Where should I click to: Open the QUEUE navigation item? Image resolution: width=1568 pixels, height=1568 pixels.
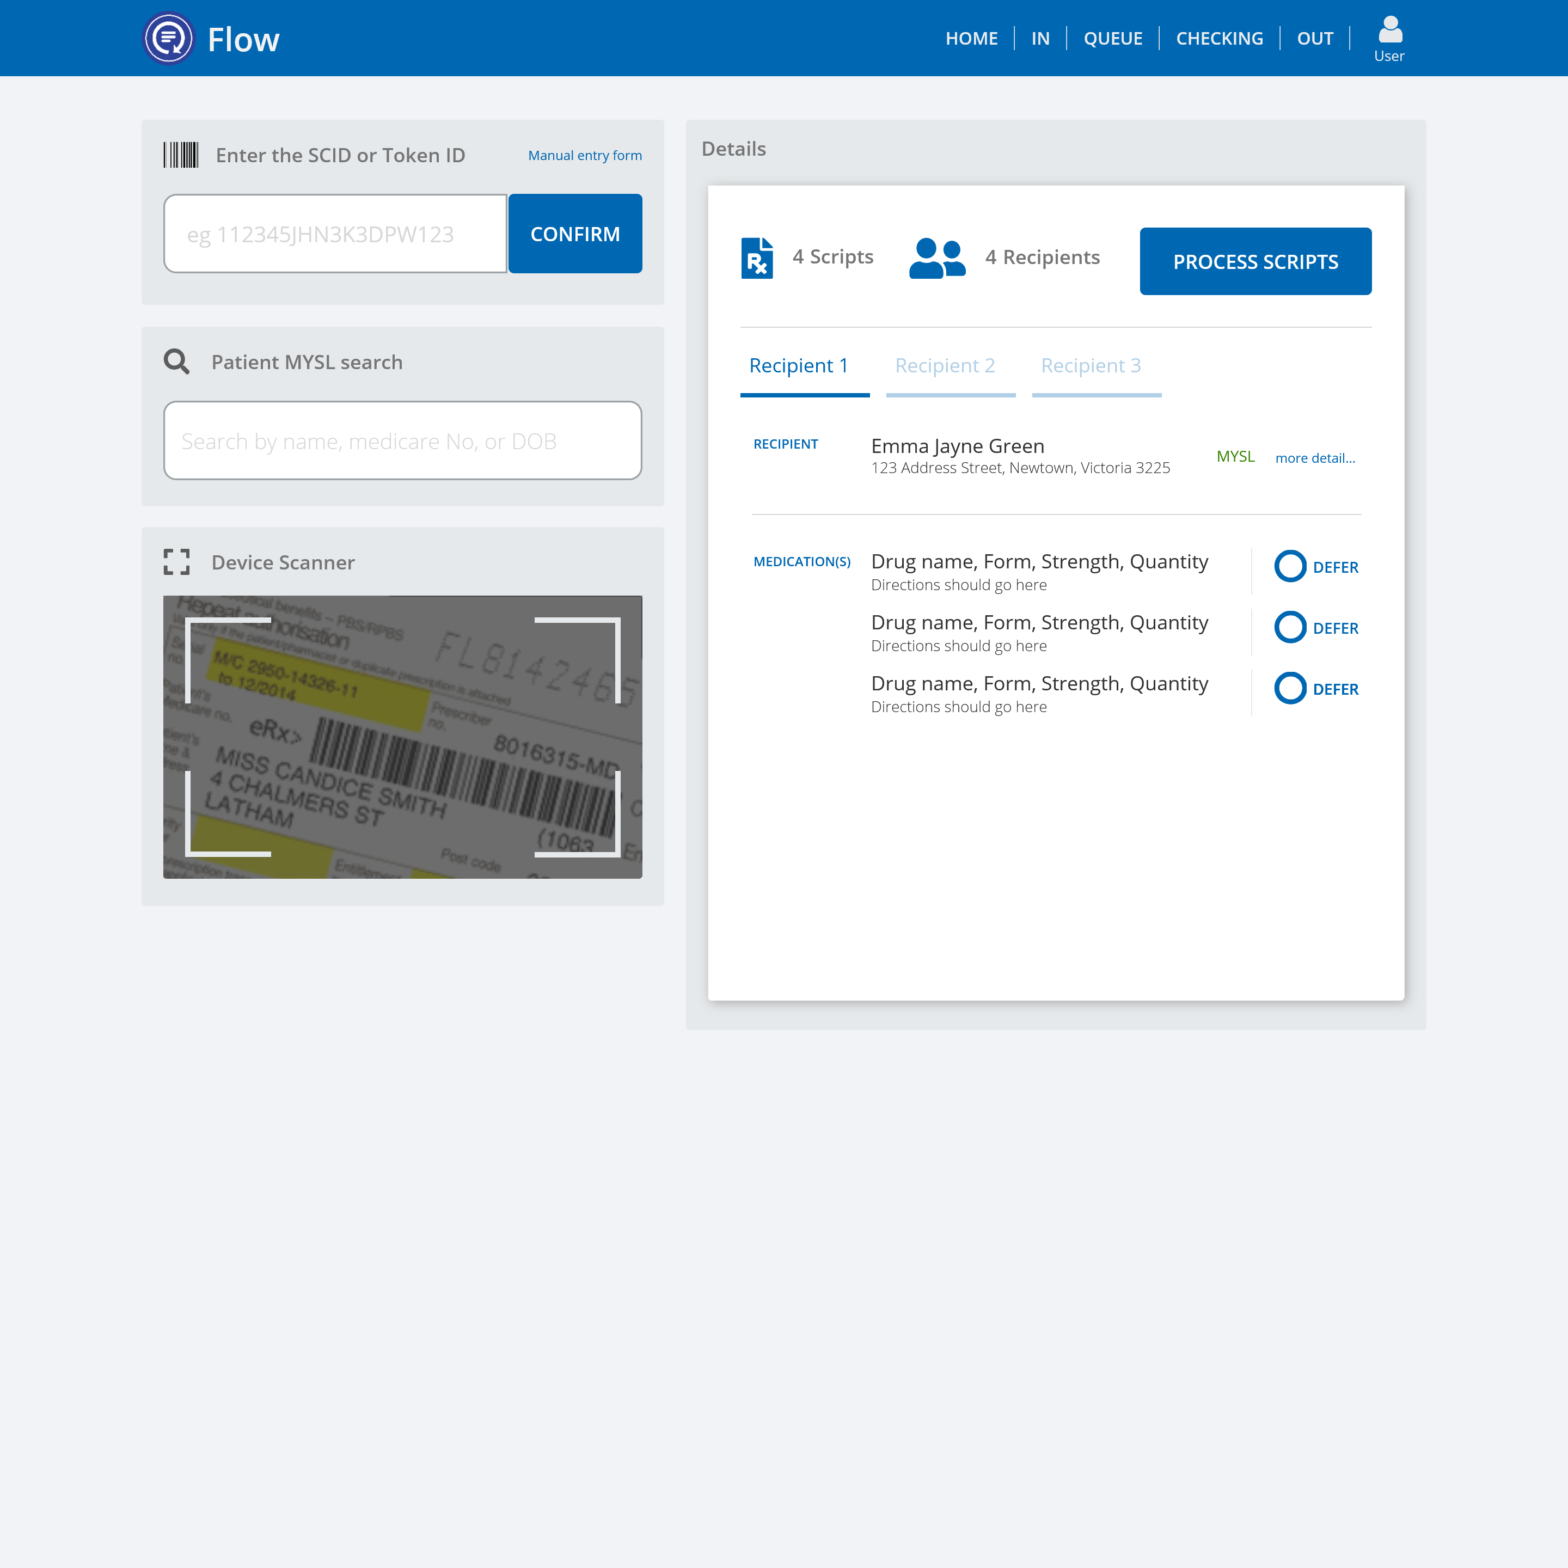point(1113,38)
